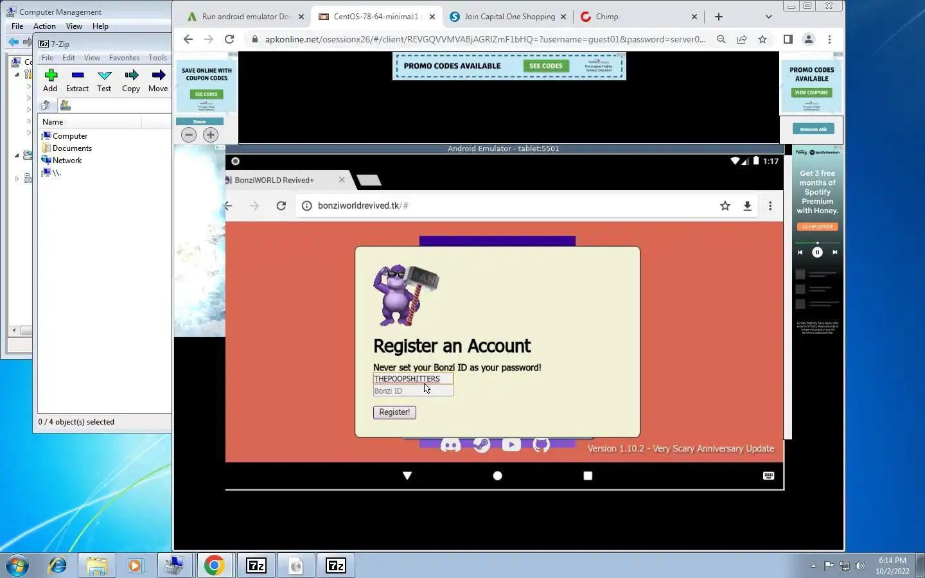Viewport: 925px width, 578px height.
Task: Open Computer Management File menu
Action: [x=17, y=26]
